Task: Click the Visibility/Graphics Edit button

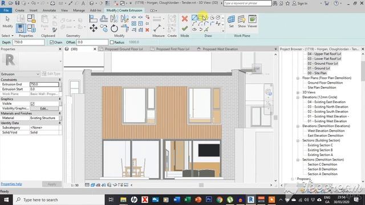Action: 44,109
